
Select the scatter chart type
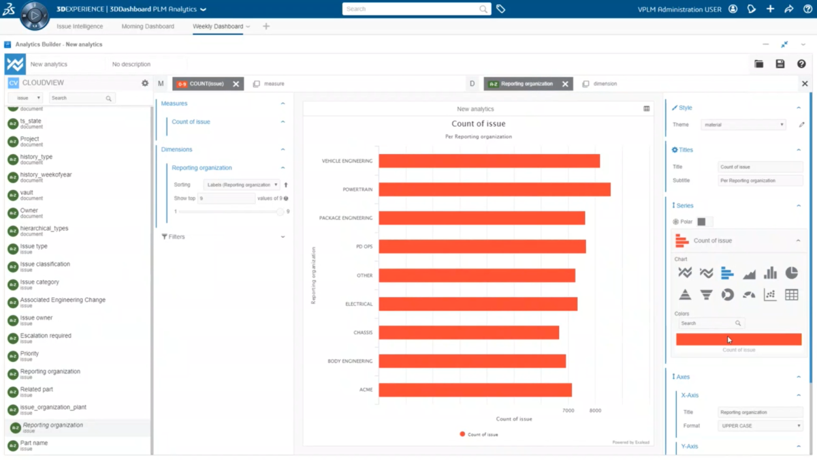tap(770, 294)
